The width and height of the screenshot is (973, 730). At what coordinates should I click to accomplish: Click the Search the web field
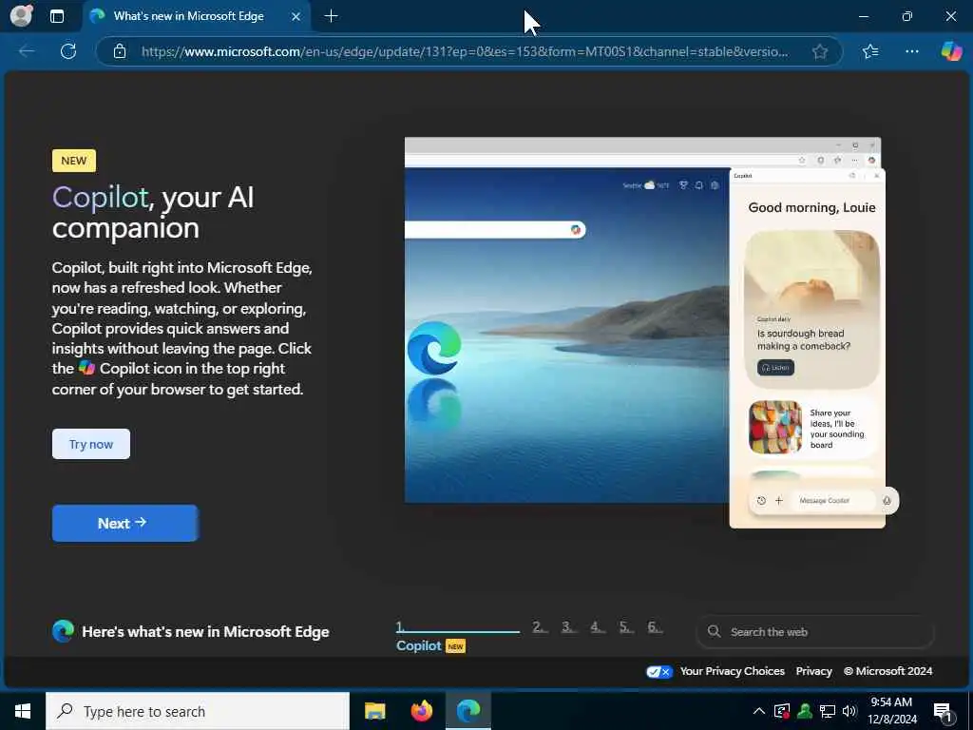click(814, 632)
